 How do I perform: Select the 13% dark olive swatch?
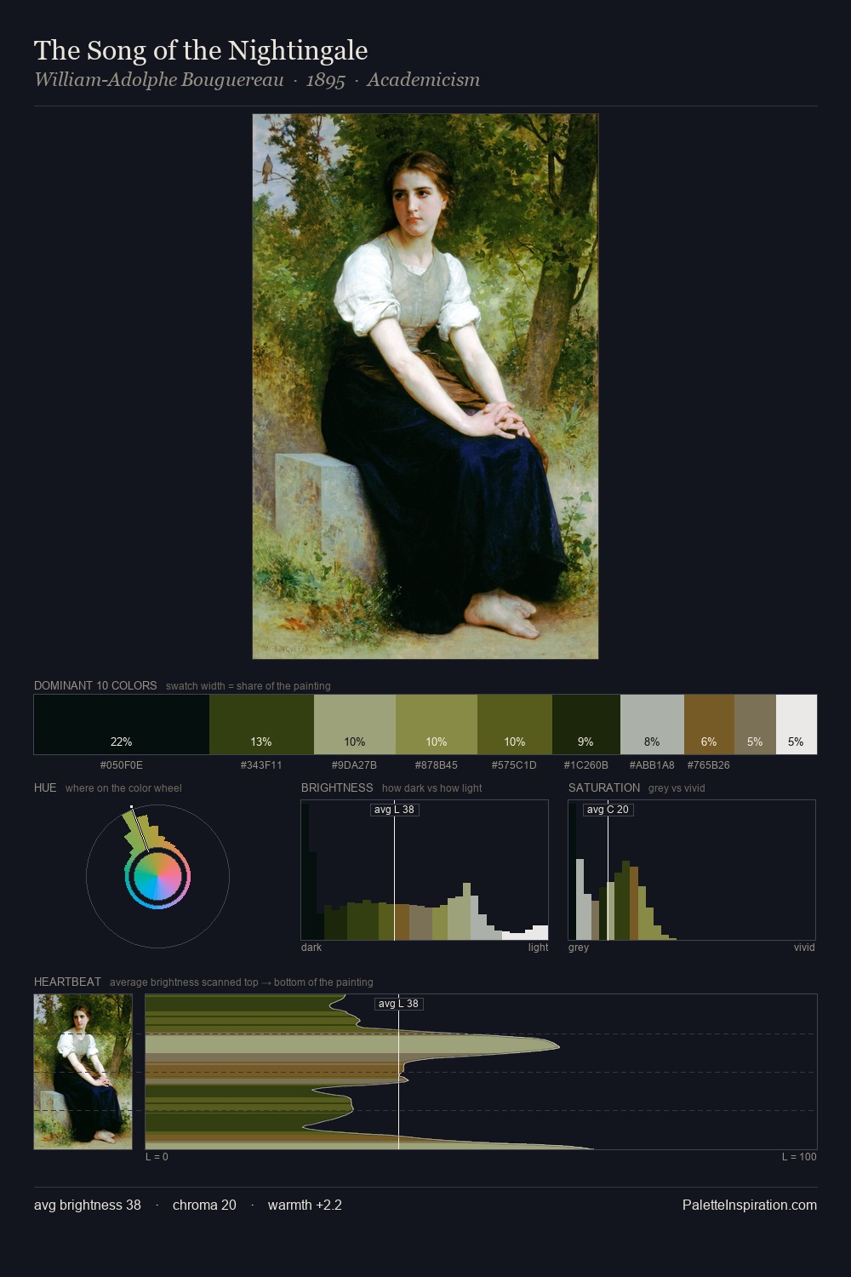261,724
